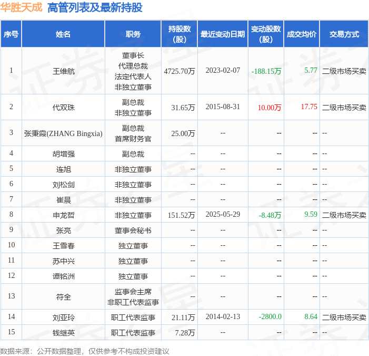Click the average price 9.59
The height and width of the screenshot is (356, 369).
coord(311,214)
